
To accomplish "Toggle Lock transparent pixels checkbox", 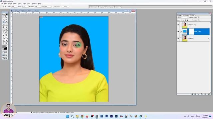I will pos(181,20).
